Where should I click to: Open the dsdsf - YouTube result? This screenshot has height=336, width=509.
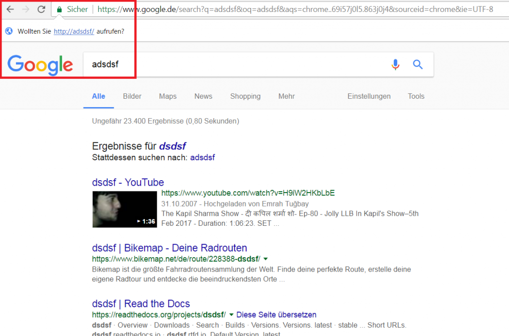[128, 183]
